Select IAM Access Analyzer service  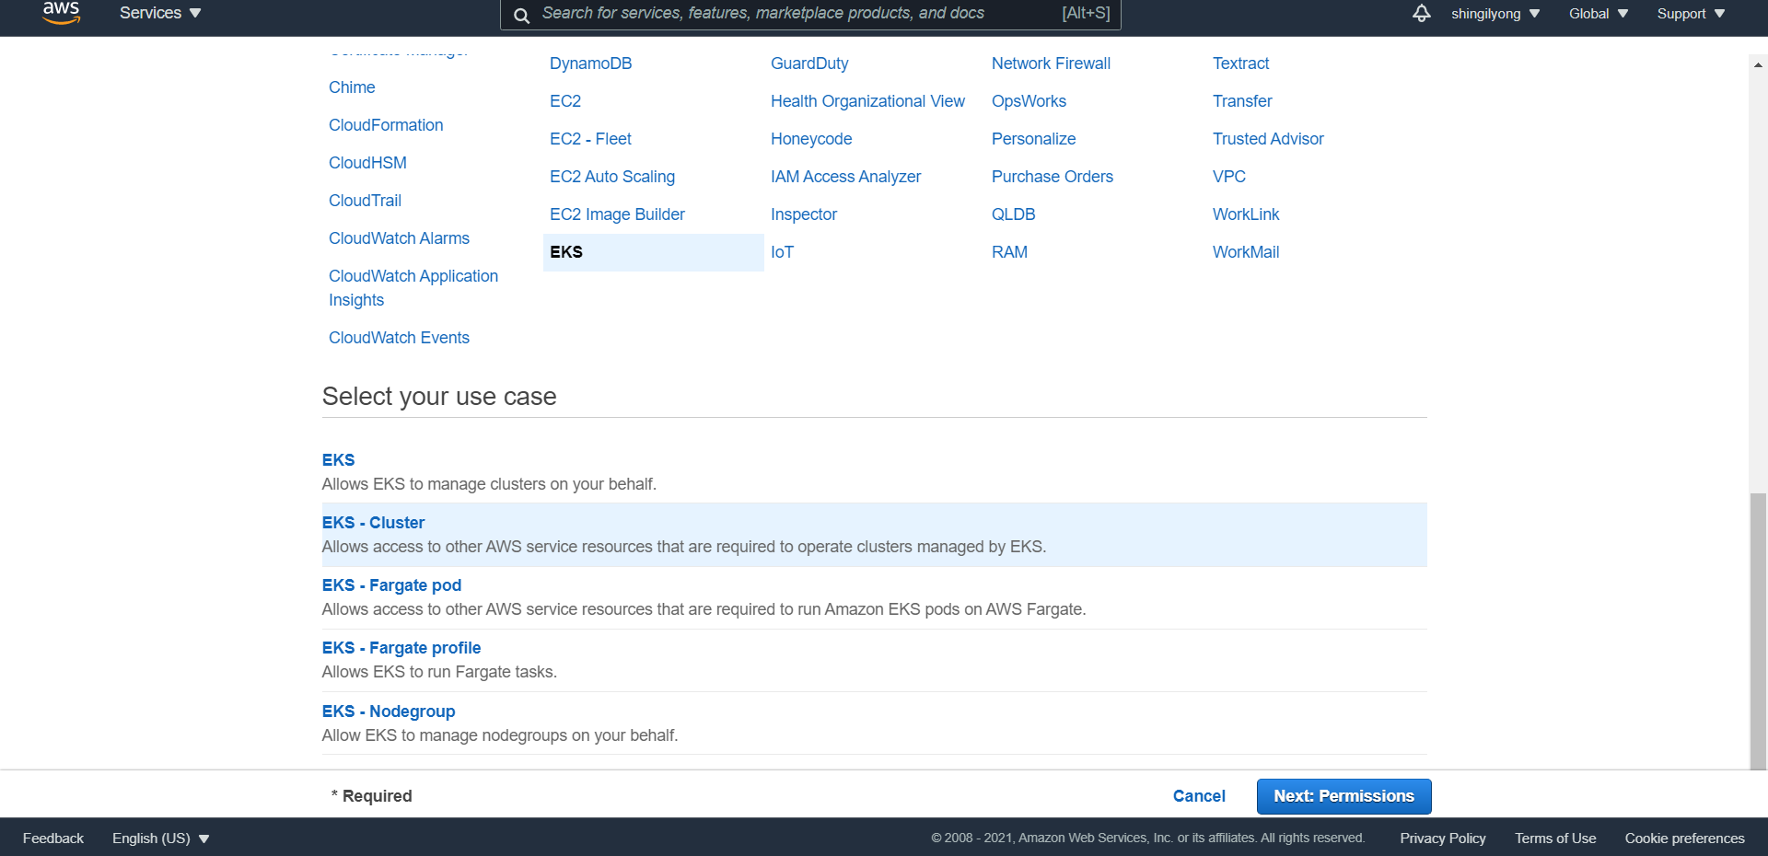845,177
